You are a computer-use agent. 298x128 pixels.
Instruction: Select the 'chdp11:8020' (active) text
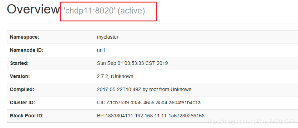pyautogui.click(x=104, y=11)
